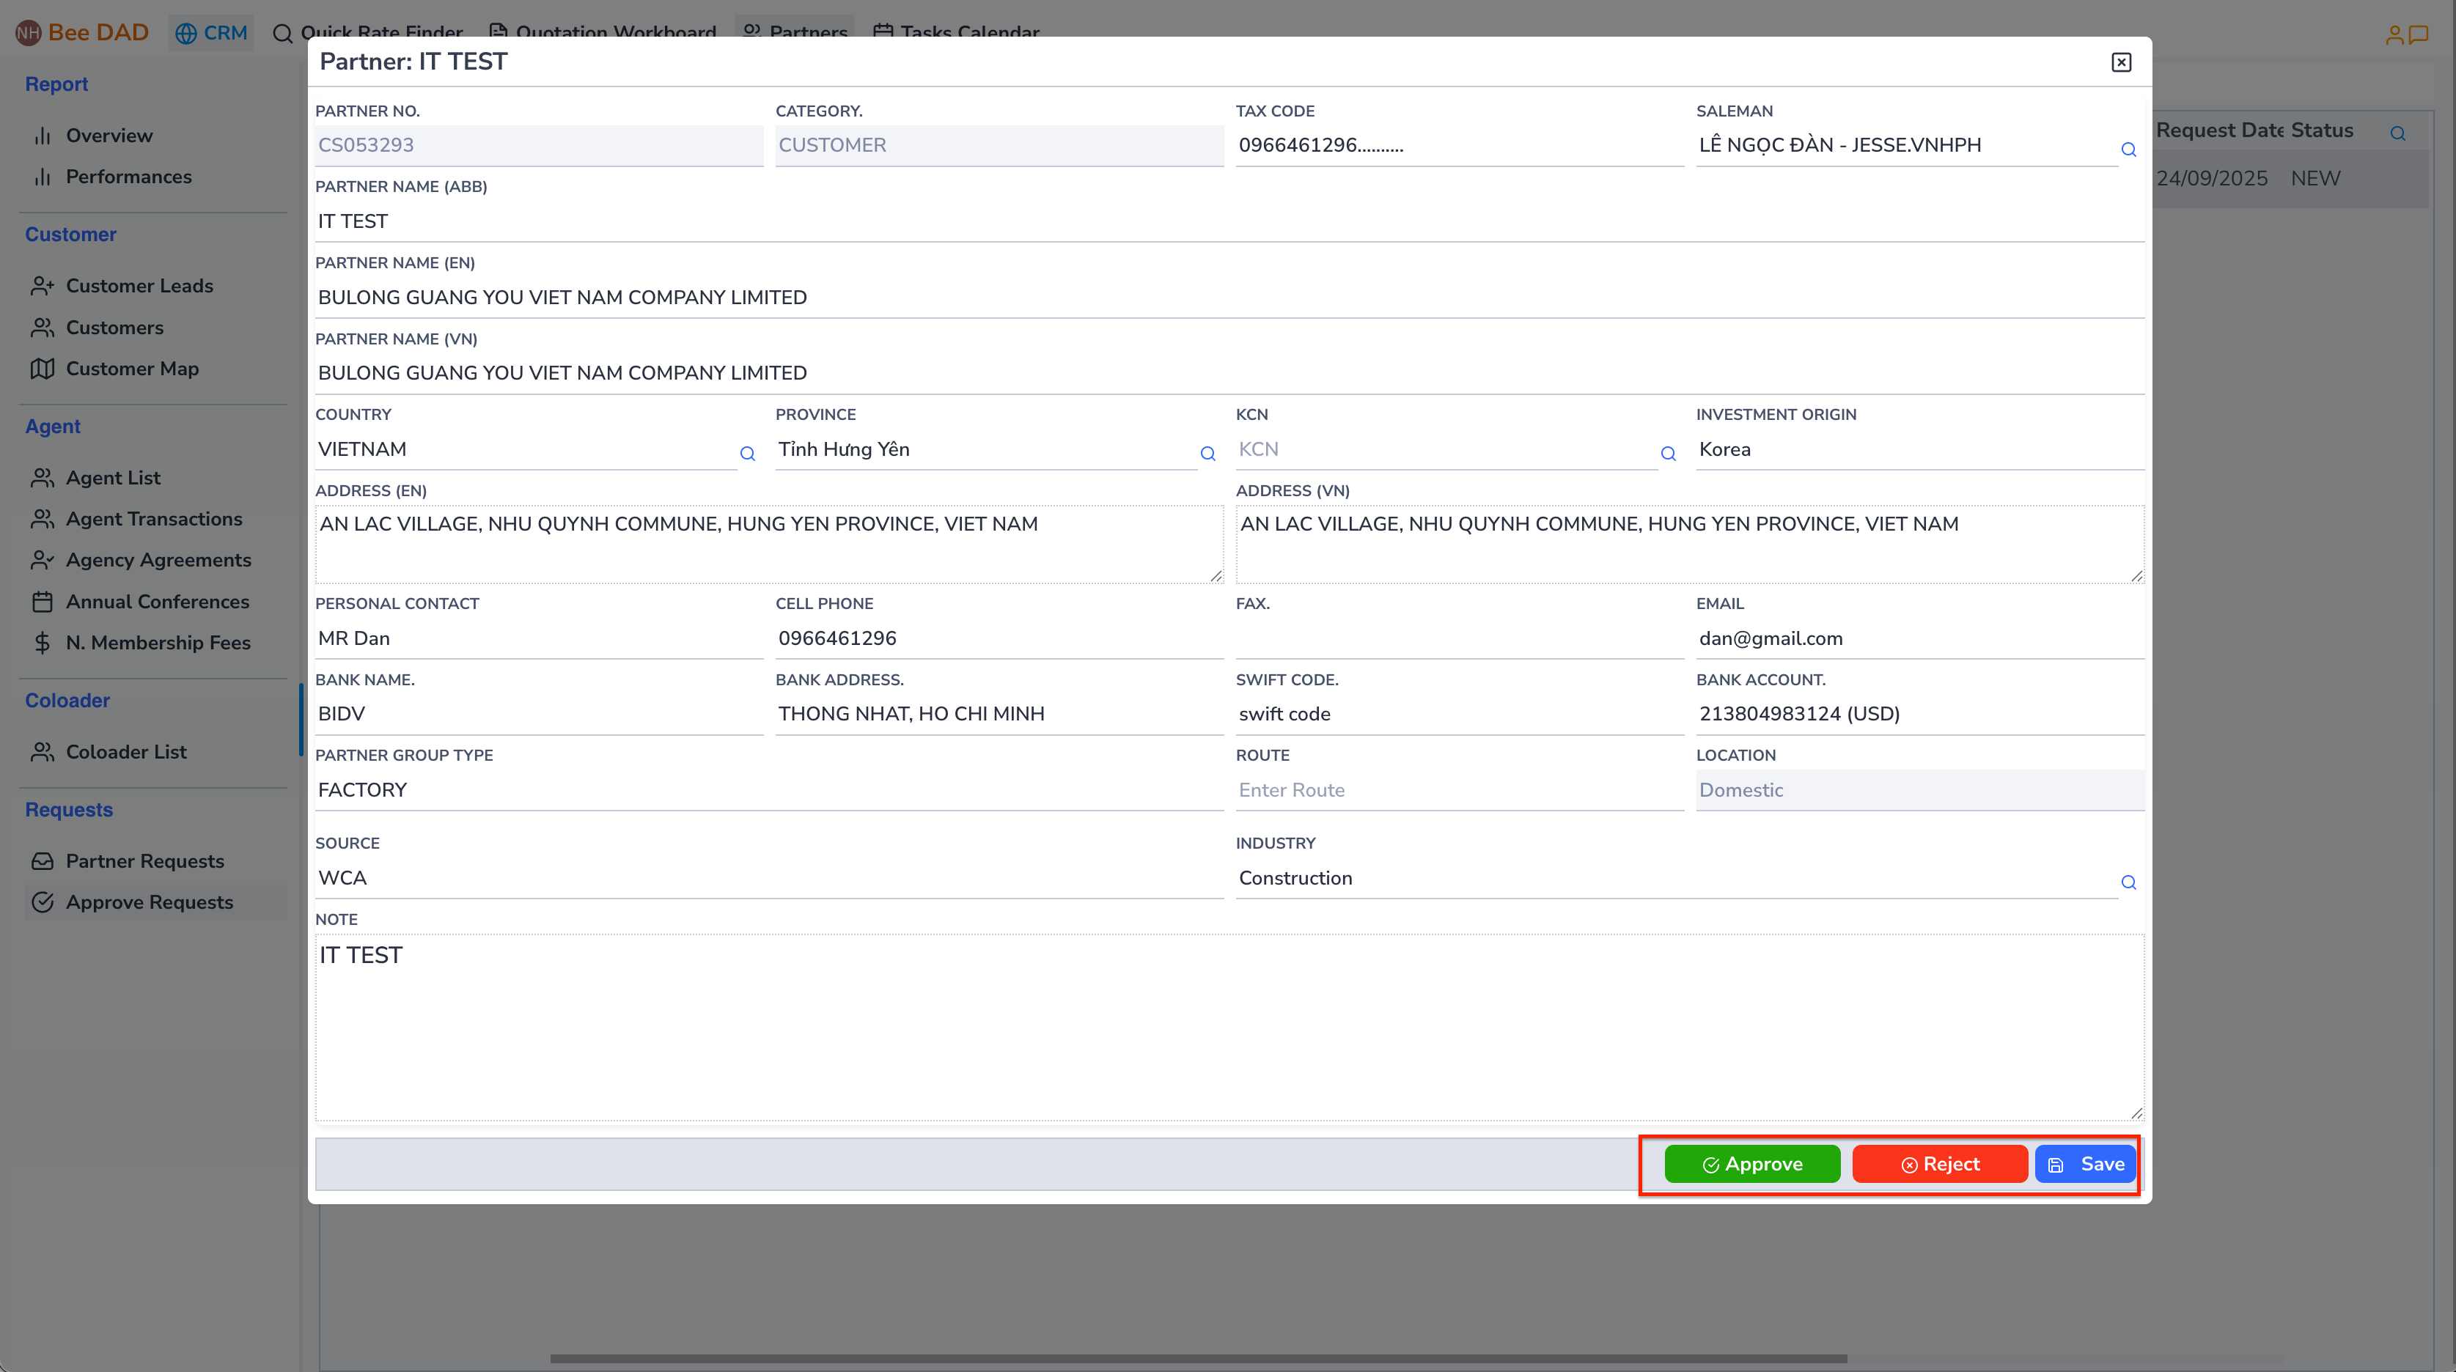This screenshot has height=1372, width=2456.
Task: Open the Province lookup search icon
Action: pyautogui.click(x=1208, y=454)
